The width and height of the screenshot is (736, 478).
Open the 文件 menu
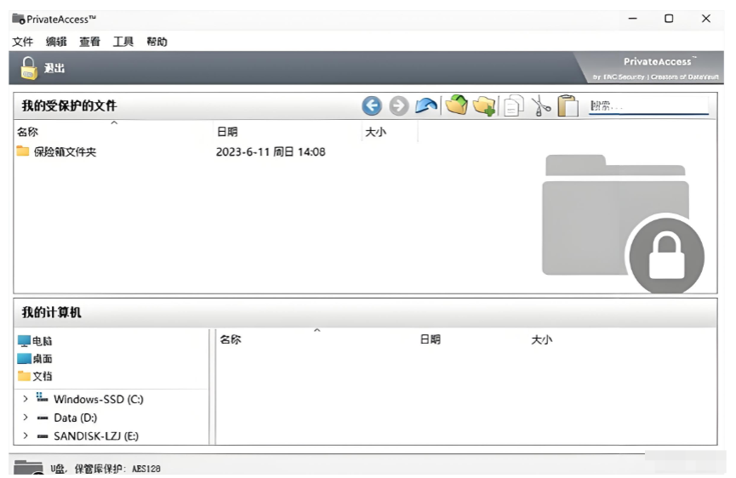pos(22,42)
